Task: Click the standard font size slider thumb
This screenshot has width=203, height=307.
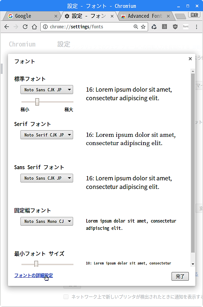Action: (37, 102)
